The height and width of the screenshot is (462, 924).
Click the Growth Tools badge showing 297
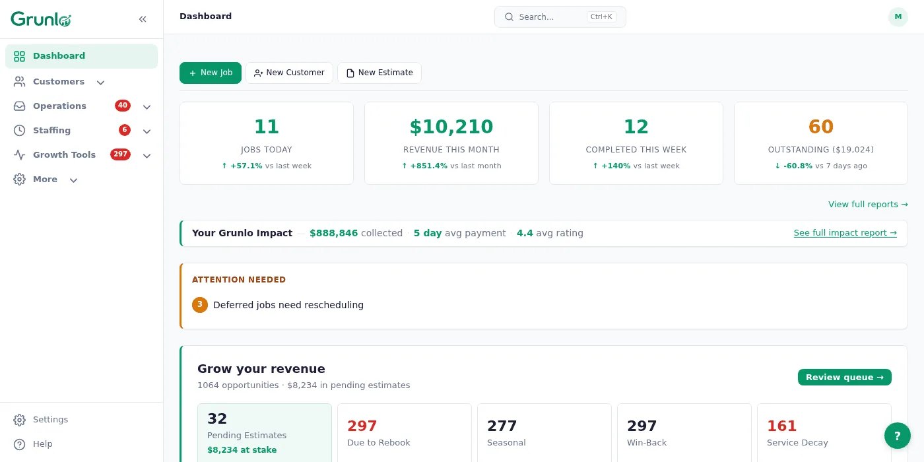120,154
